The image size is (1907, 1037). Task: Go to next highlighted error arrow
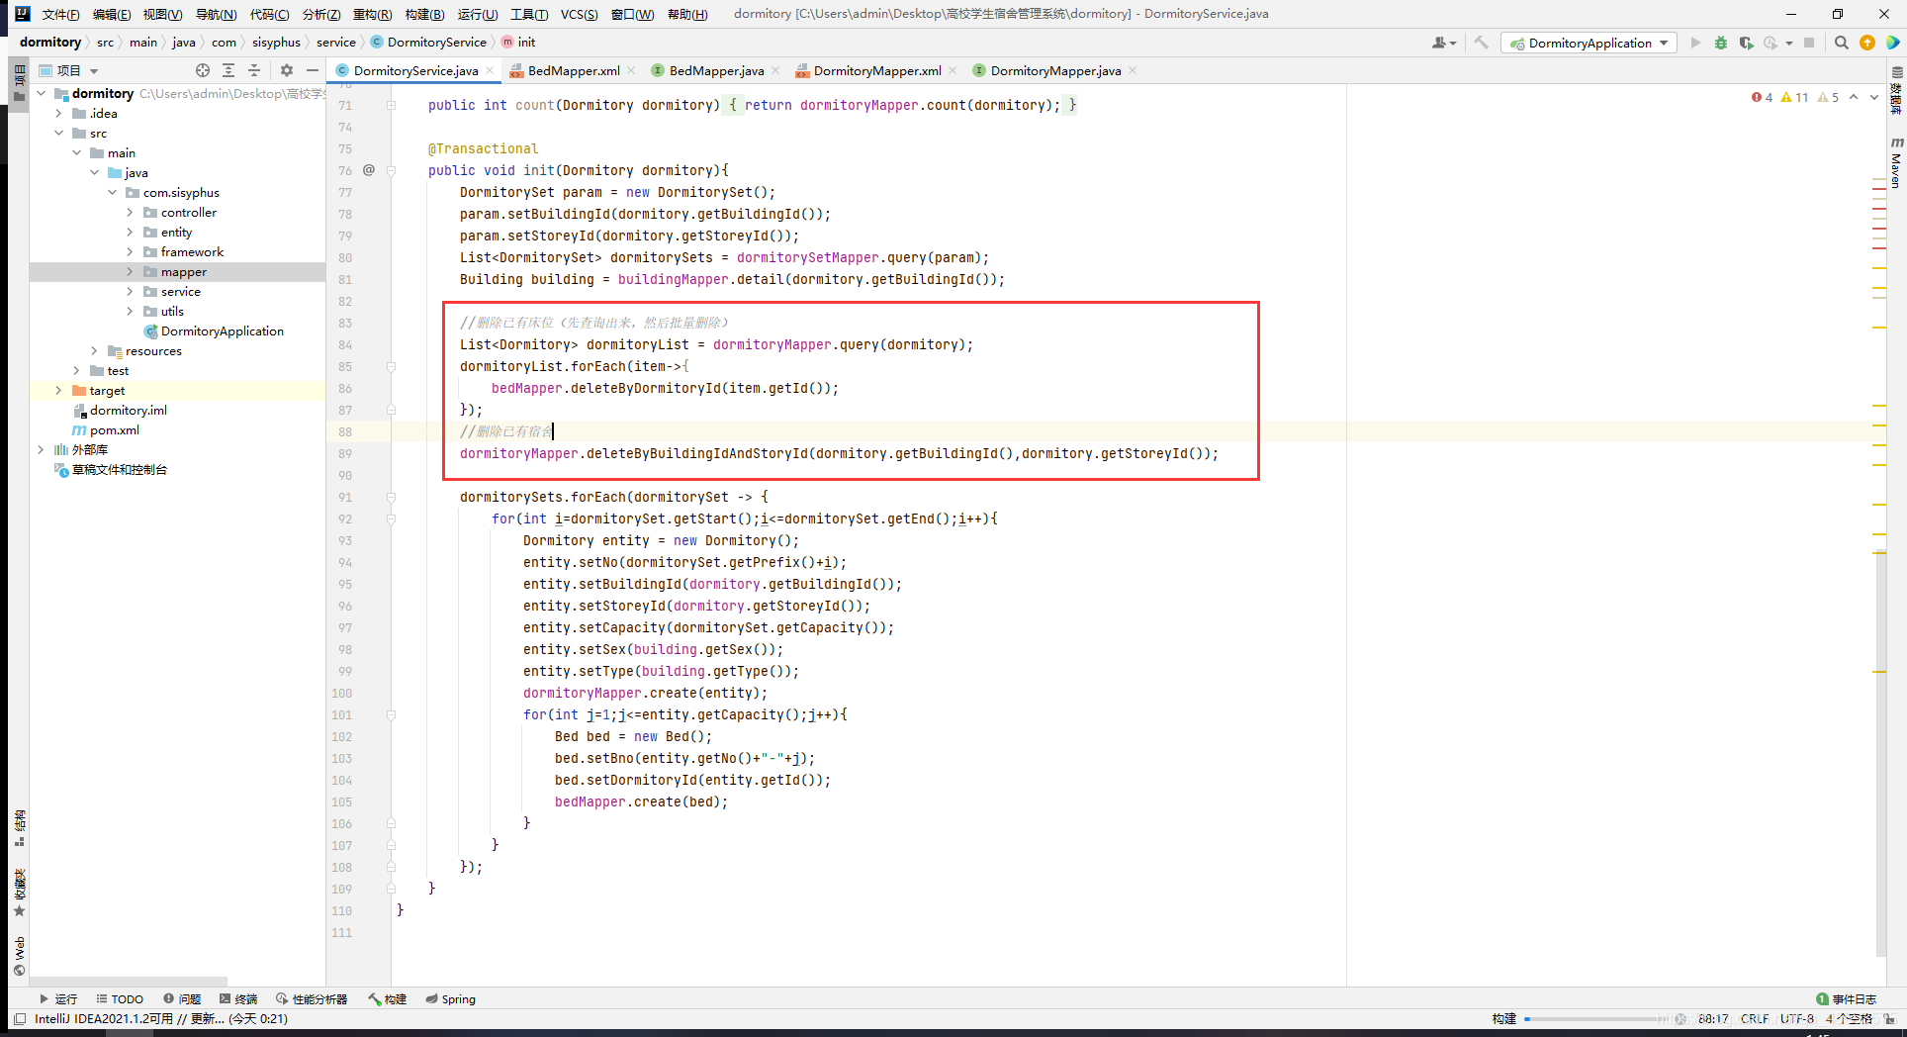[1874, 97]
